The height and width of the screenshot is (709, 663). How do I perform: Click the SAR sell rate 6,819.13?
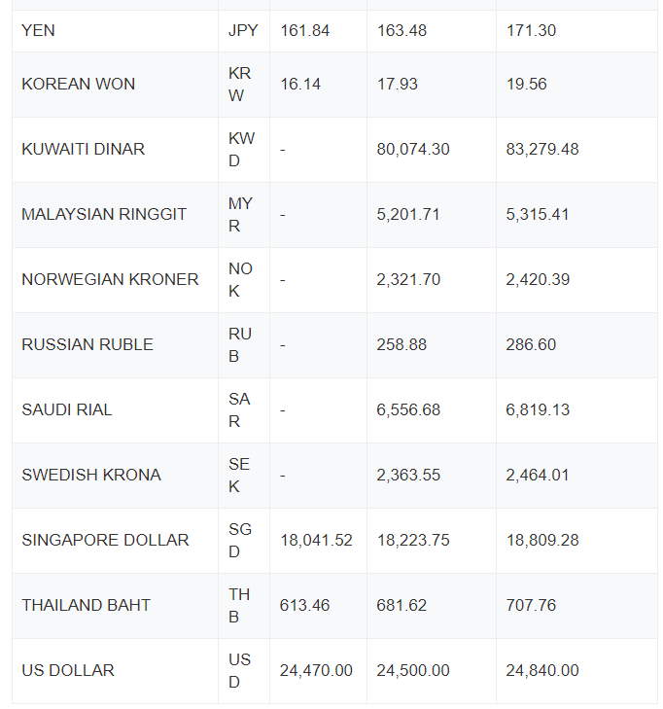click(x=538, y=409)
